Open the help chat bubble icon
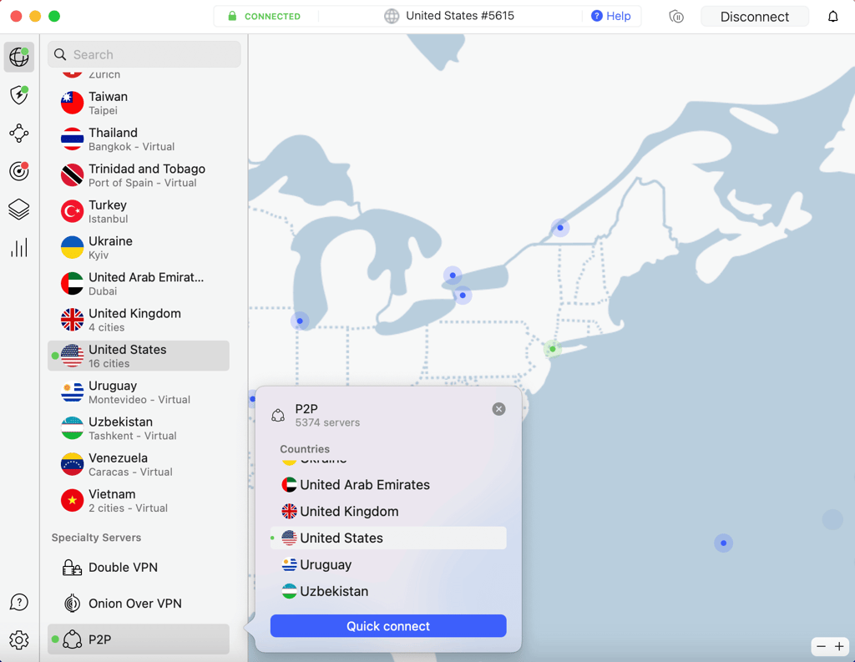Image resolution: width=855 pixels, height=662 pixels. coord(19,602)
